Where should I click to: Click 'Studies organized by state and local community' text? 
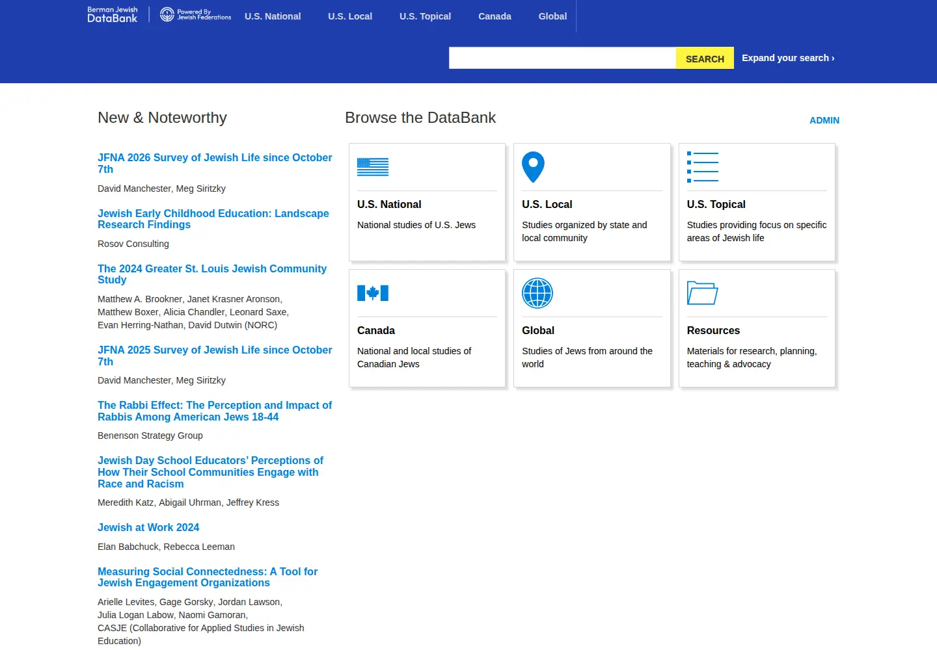point(584,231)
